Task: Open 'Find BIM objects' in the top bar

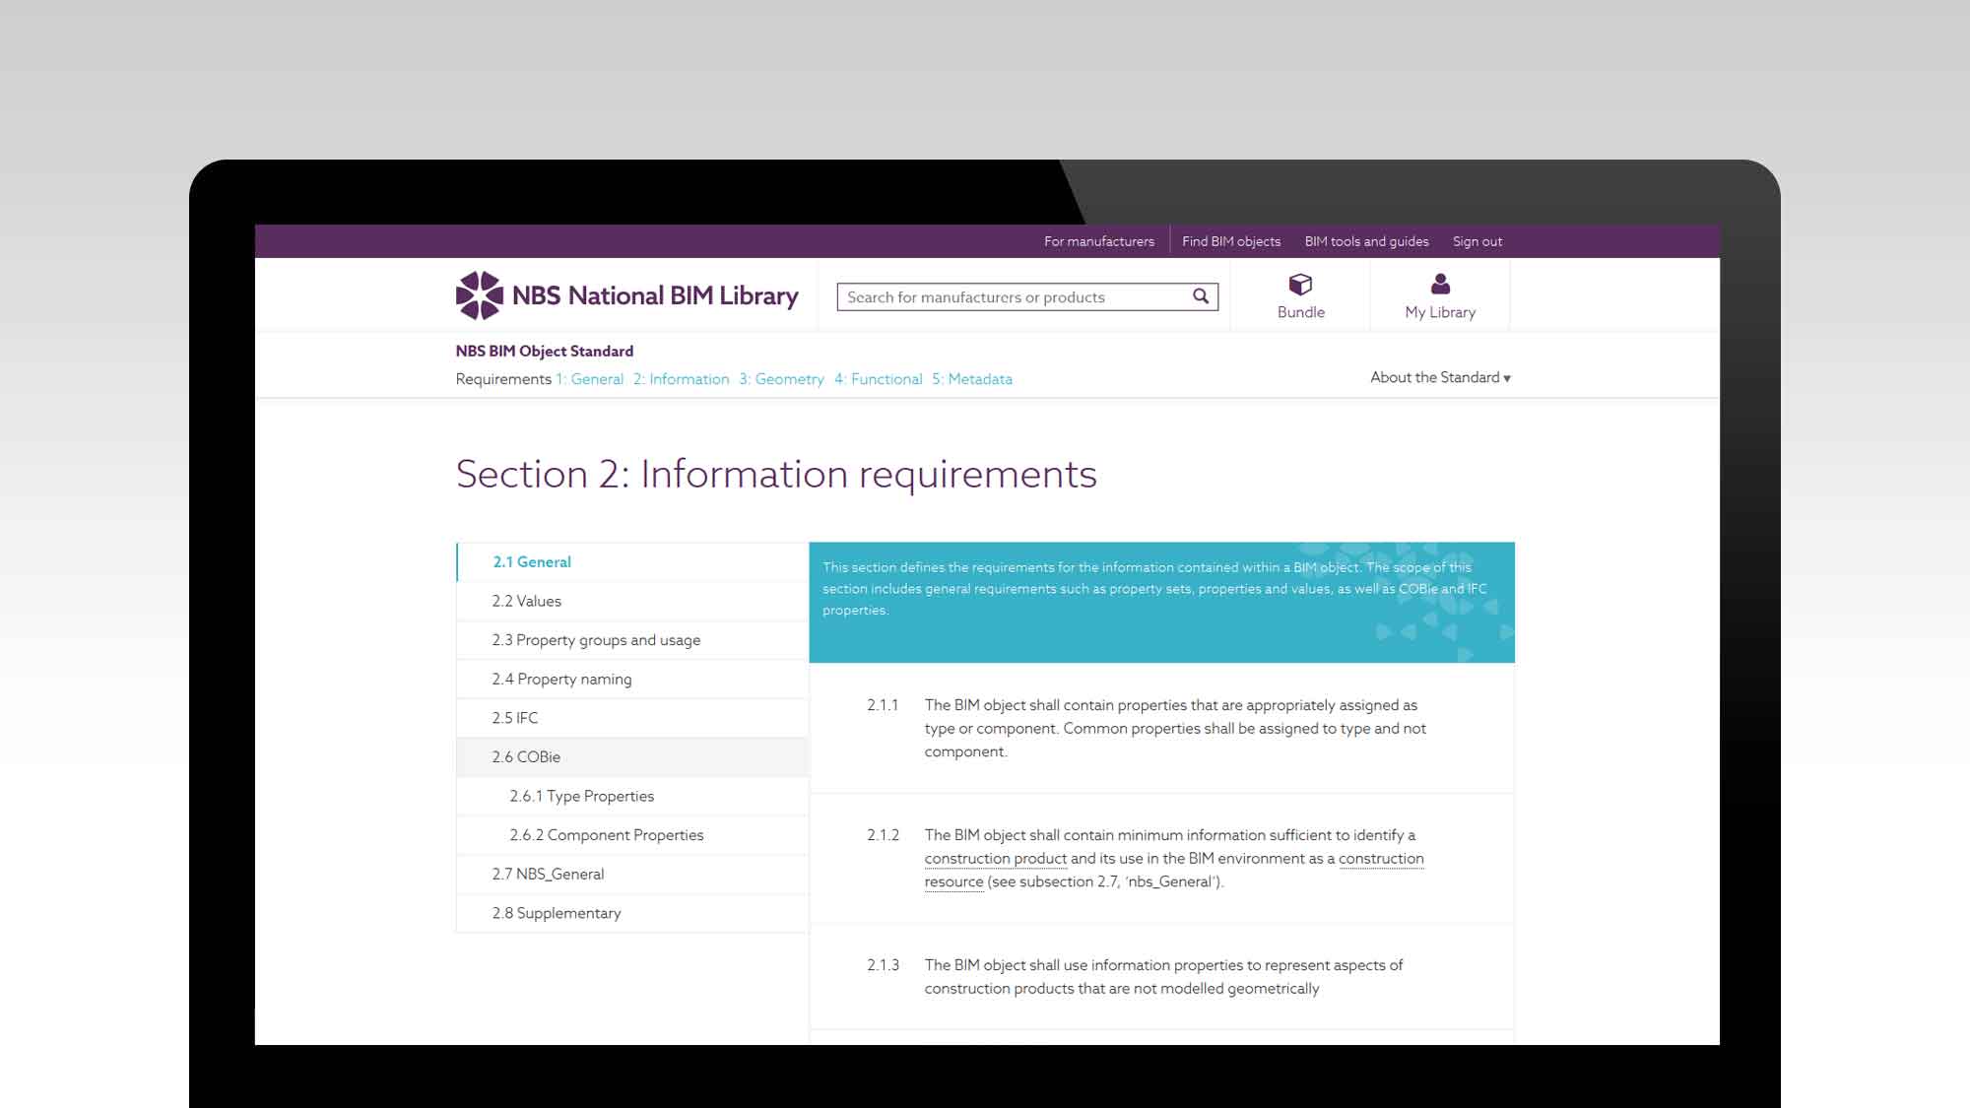Action: pos(1231,241)
